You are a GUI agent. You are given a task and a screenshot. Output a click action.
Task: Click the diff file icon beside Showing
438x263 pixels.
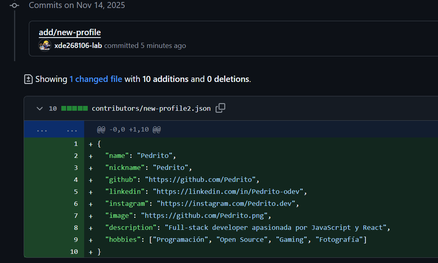(x=28, y=79)
